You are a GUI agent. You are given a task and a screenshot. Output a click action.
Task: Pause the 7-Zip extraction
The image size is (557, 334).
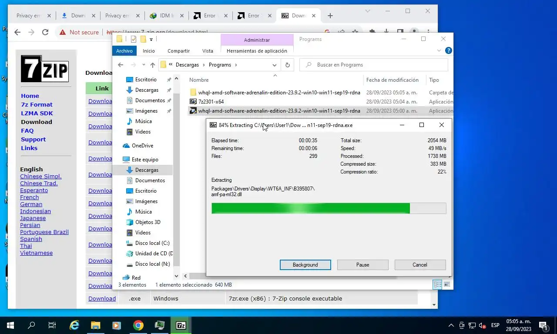(x=362, y=264)
